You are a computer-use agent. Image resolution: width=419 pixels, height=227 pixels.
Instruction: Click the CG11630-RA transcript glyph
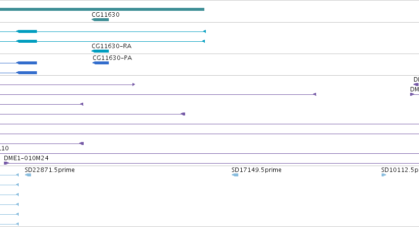click(x=100, y=51)
